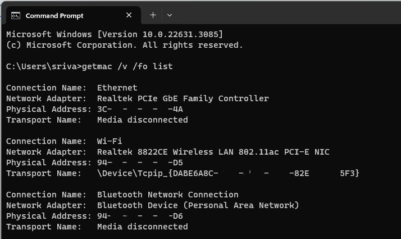
Task: Click the Ethernet Media disconnected status
Action: [142, 120]
